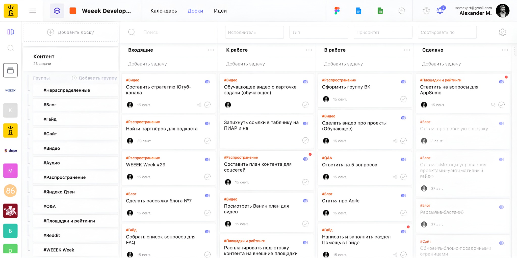Open subtasks icon on Составить стратегию Ютуб-канала
The height and width of the screenshot is (258, 517).
(x=199, y=105)
